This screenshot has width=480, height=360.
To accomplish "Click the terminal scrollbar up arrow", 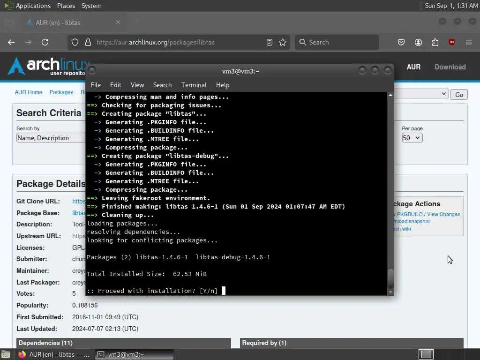I will (390, 95).
